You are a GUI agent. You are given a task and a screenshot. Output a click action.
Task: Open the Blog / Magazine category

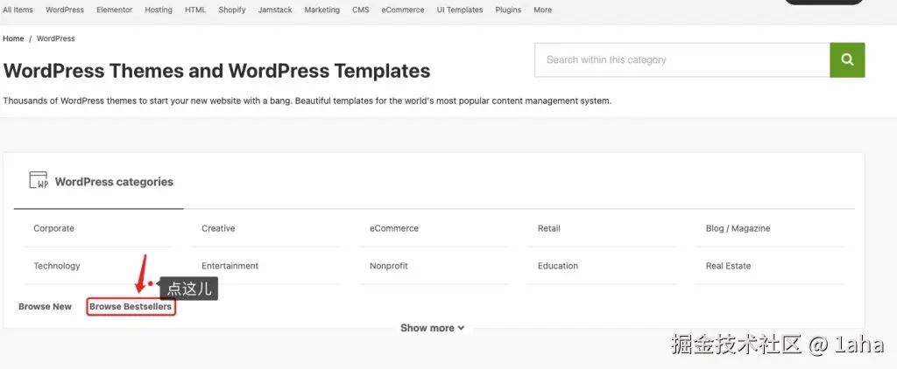(738, 228)
